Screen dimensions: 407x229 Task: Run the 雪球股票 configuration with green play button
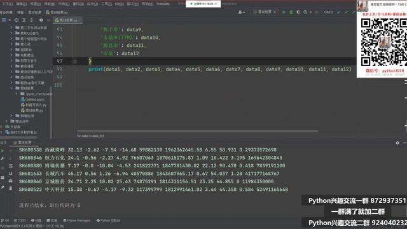[284, 12]
